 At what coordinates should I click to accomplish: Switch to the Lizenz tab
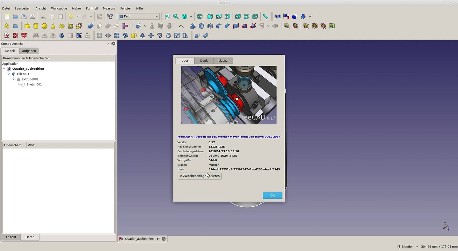pyautogui.click(x=223, y=61)
